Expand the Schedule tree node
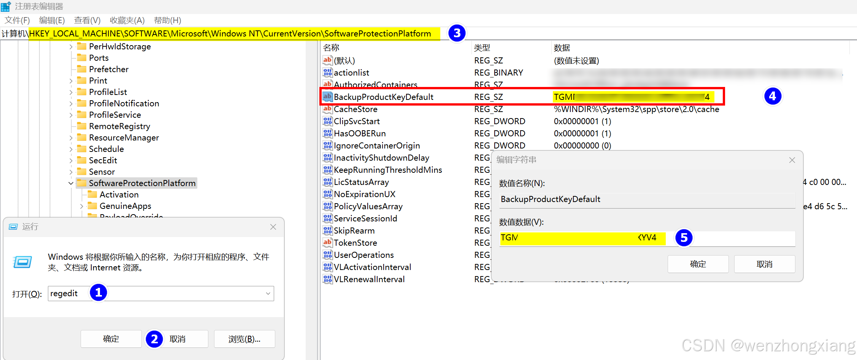Viewport: 857px width, 360px height. coord(71,149)
